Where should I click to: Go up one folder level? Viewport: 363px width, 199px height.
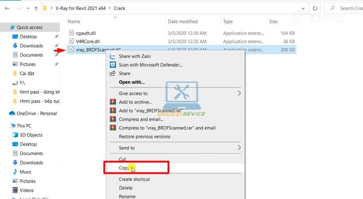click(36, 8)
